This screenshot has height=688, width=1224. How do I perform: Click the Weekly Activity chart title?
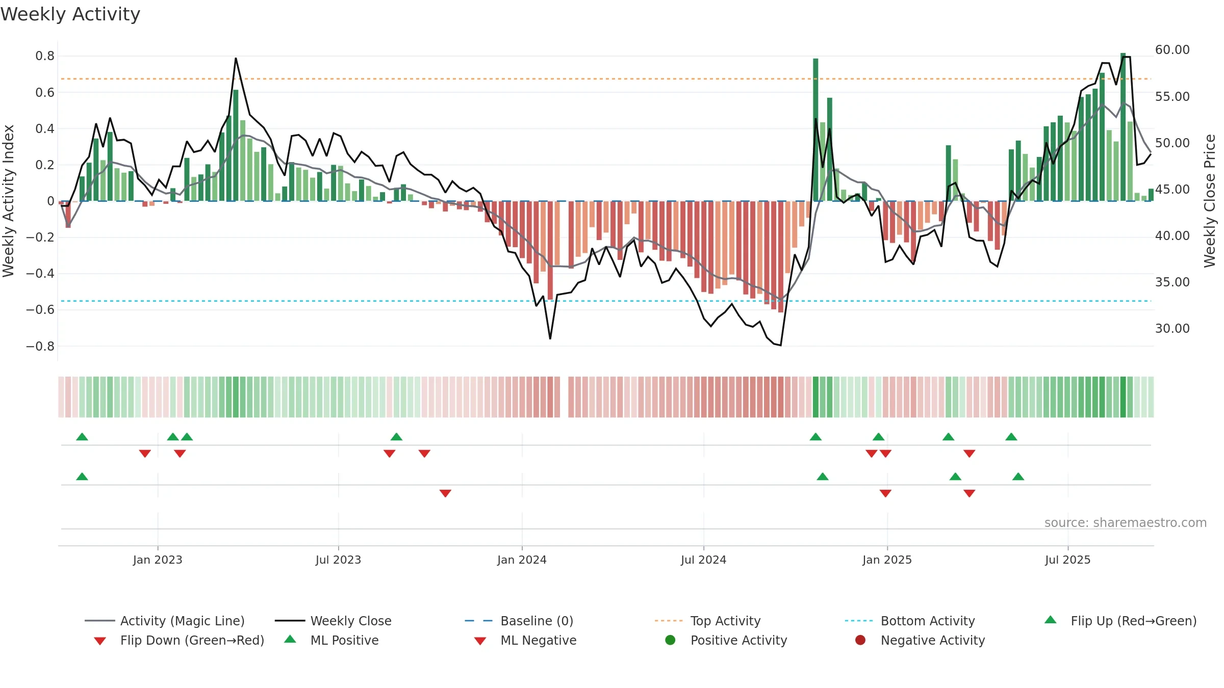70,14
